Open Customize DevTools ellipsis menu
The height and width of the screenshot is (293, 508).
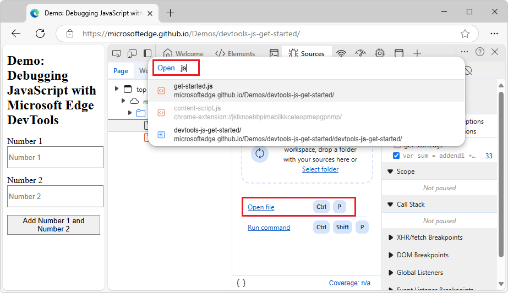(465, 52)
